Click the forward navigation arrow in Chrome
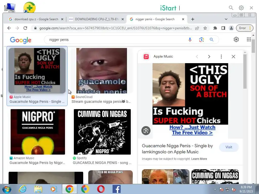The height and width of the screenshot is (194, 259). pyautogui.click(x=17, y=28)
